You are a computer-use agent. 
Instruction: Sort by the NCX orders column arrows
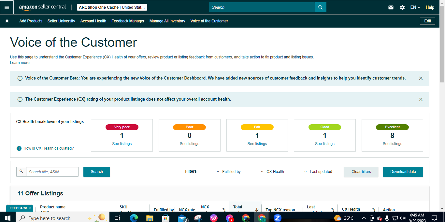coord(224,210)
